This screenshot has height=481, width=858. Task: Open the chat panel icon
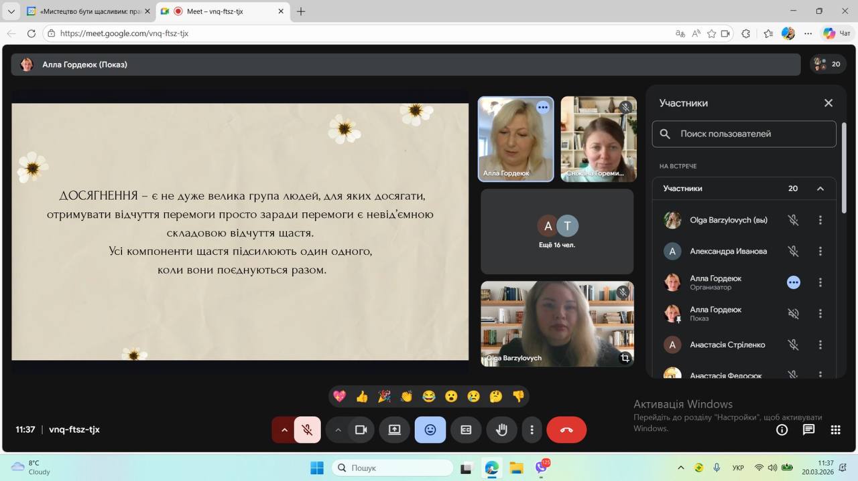pyautogui.click(x=808, y=430)
